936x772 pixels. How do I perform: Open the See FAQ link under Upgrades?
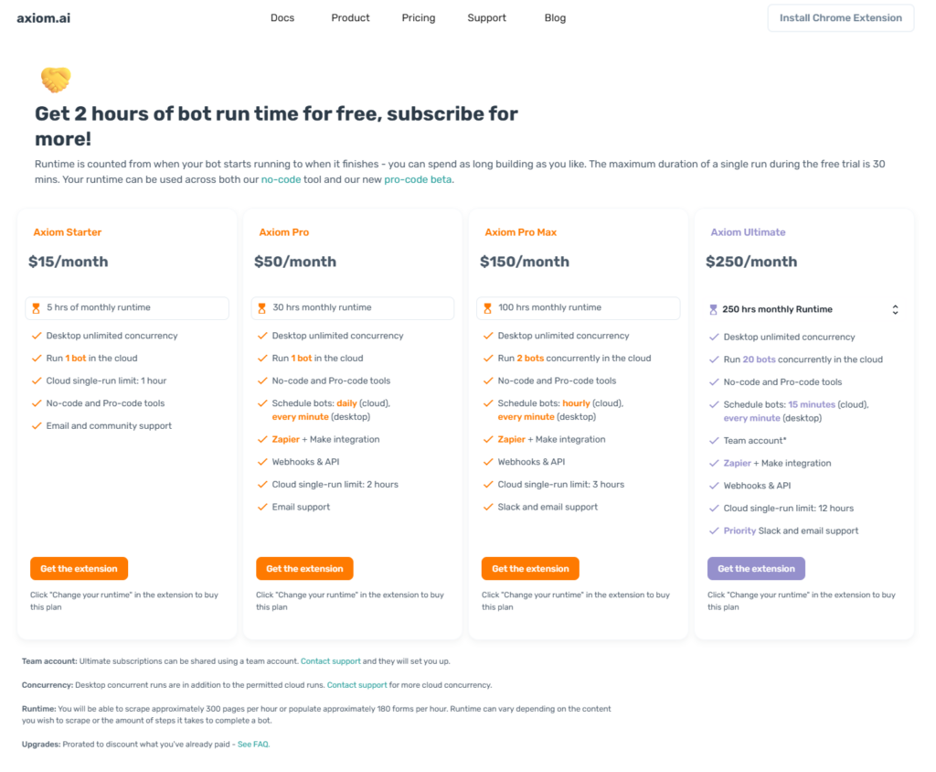(253, 744)
